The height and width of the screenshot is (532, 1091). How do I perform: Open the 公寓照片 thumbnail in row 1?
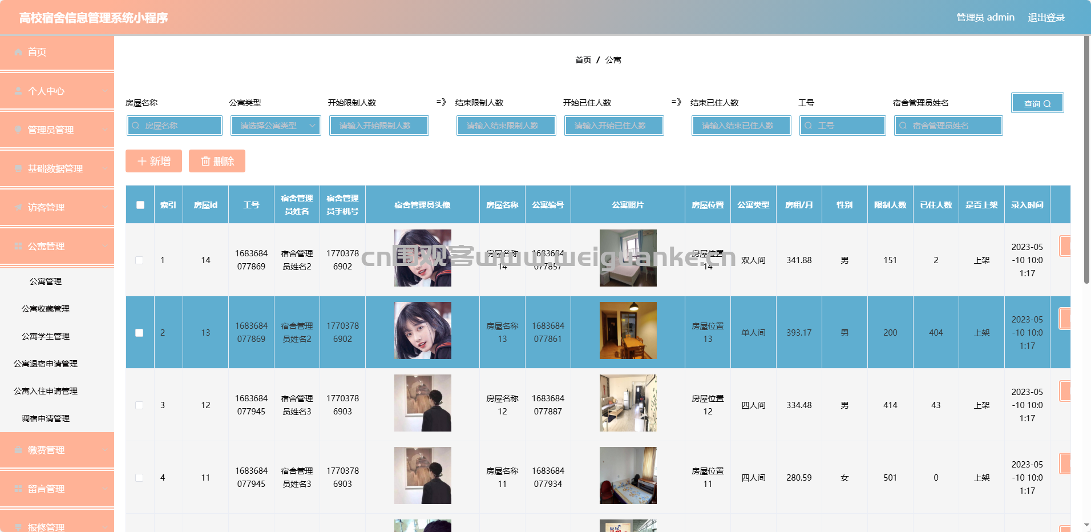628,258
